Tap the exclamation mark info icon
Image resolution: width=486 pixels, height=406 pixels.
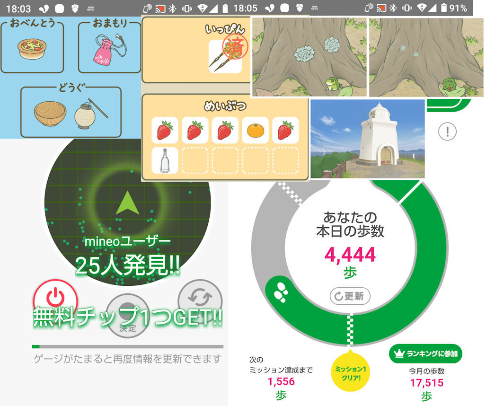click(447, 131)
